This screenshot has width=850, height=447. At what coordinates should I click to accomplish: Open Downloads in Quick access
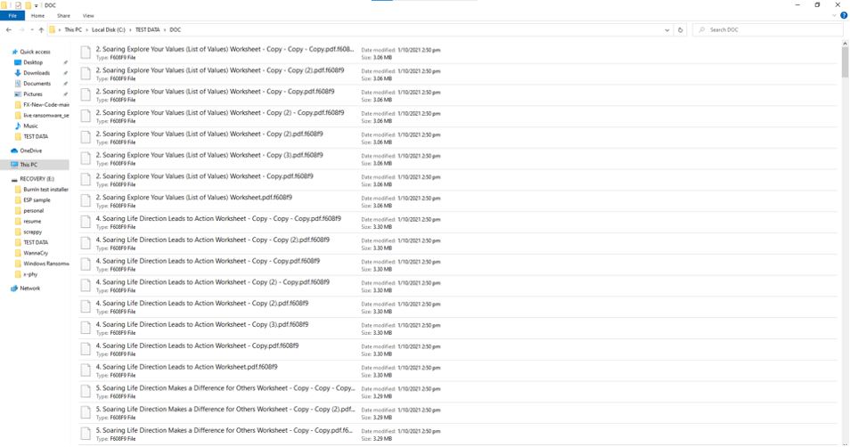pyautogui.click(x=37, y=73)
